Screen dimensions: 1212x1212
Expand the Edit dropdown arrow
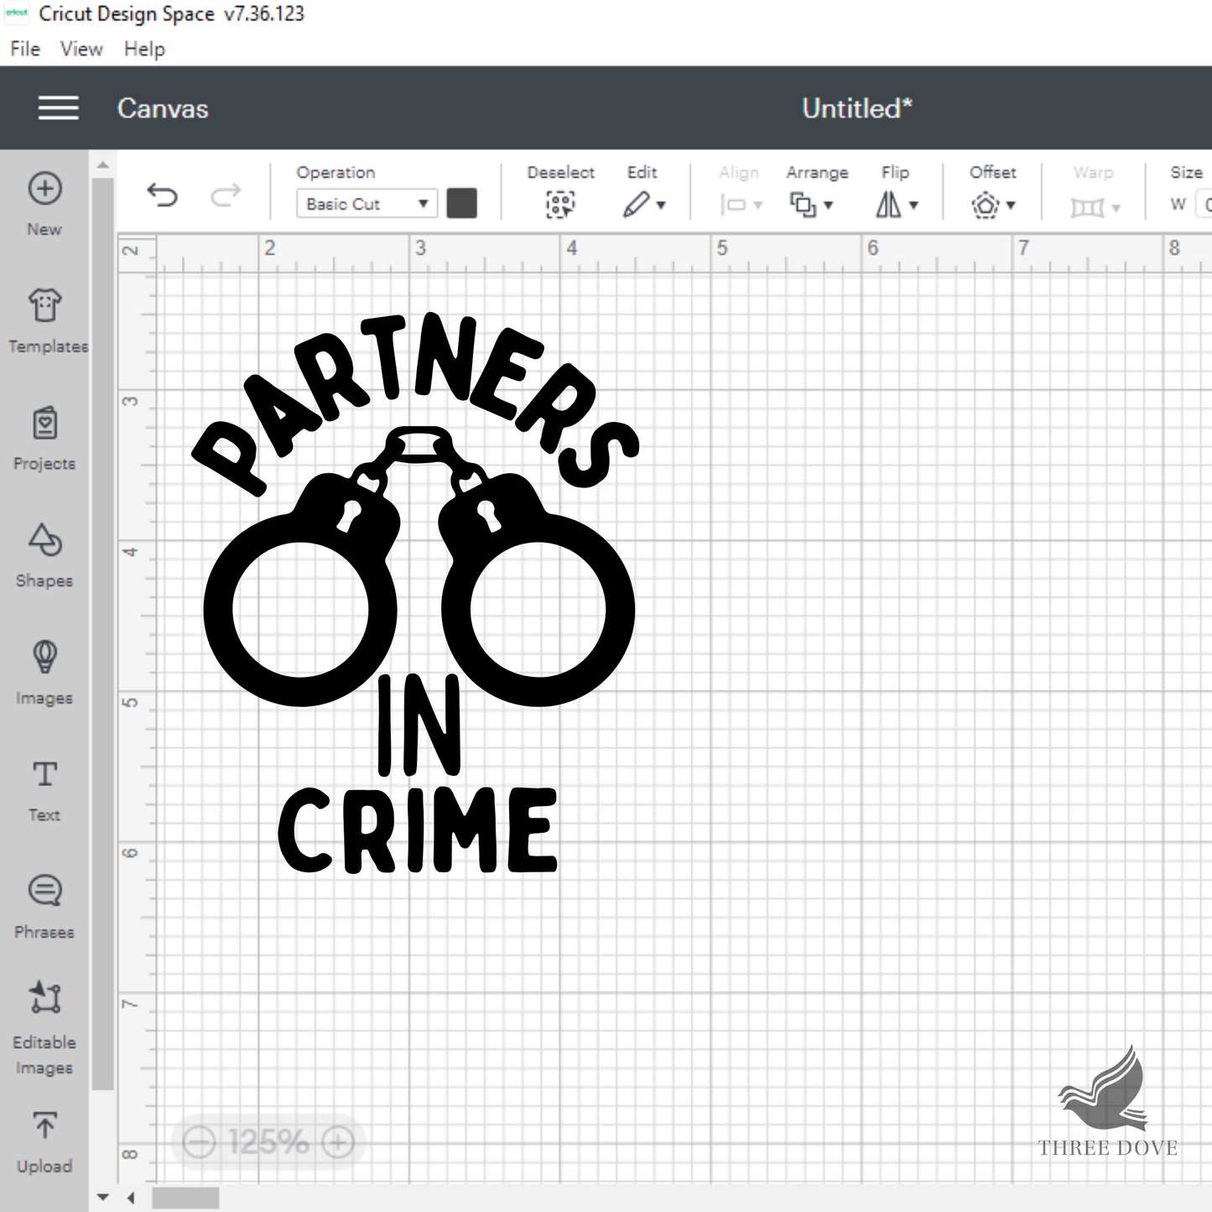(x=662, y=205)
